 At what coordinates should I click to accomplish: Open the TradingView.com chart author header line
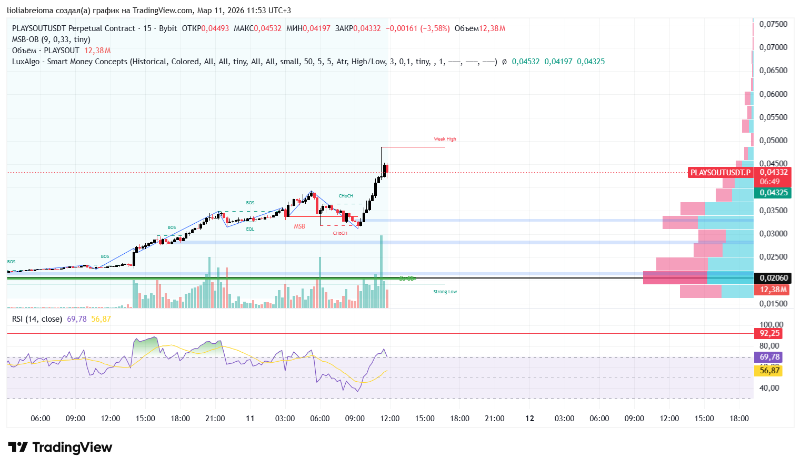coord(148,11)
